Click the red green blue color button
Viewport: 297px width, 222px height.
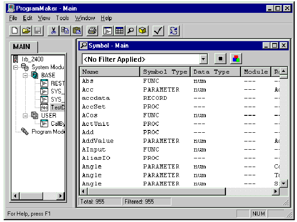click(x=236, y=59)
